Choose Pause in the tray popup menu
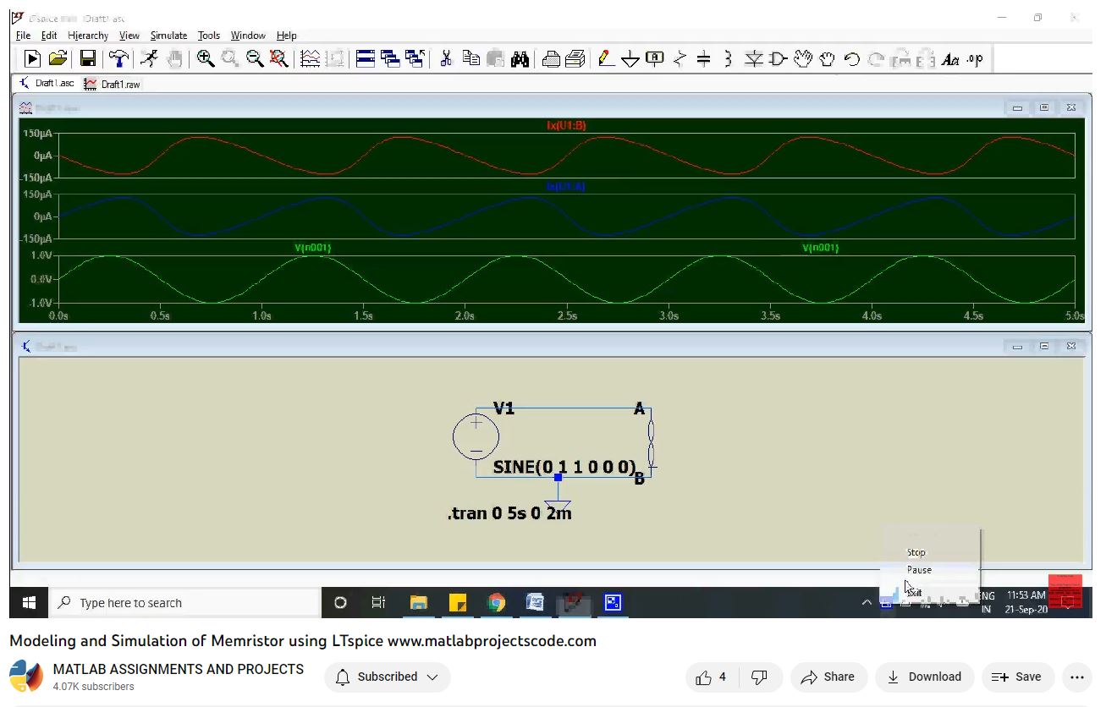 click(919, 570)
